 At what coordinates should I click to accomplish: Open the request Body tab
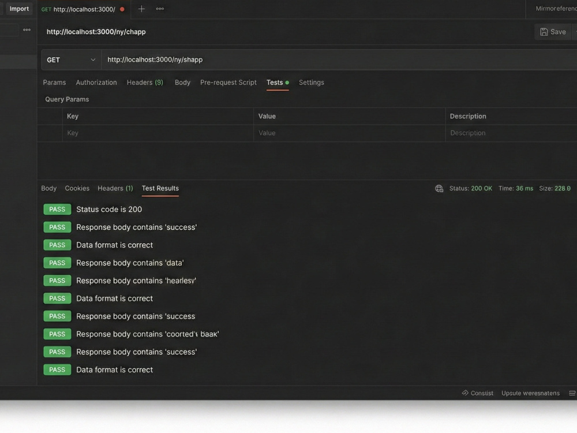[x=182, y=83]
